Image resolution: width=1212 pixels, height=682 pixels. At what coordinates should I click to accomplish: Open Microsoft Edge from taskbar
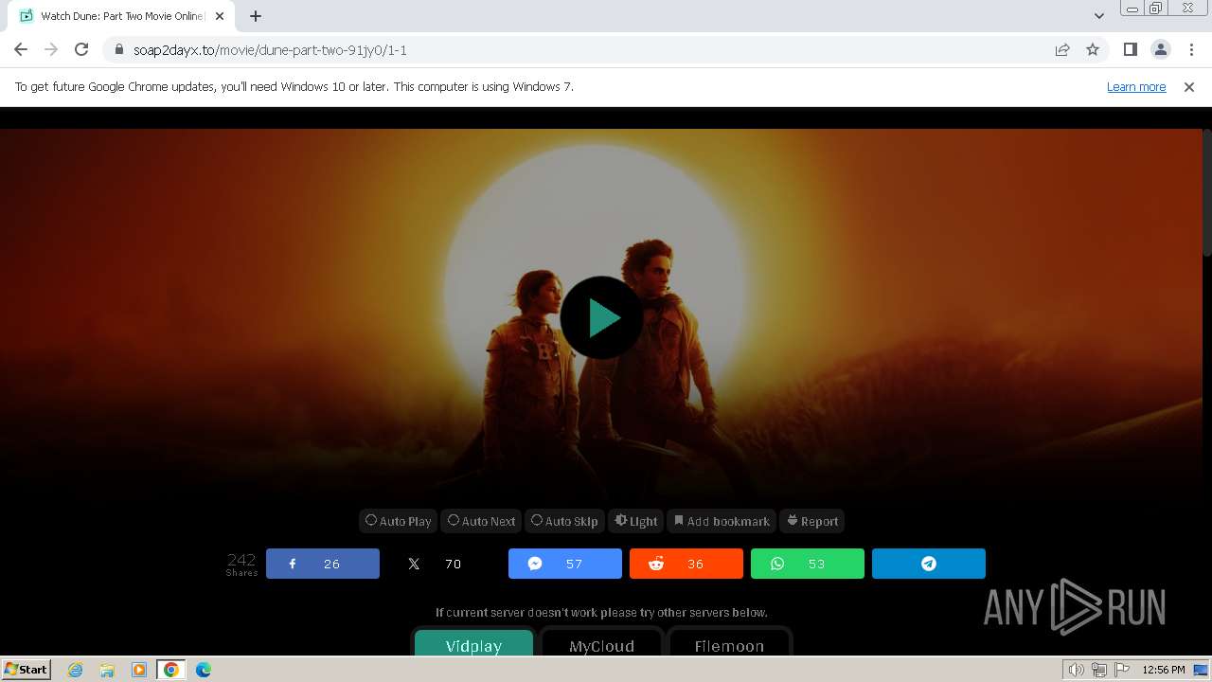(204, 670)
